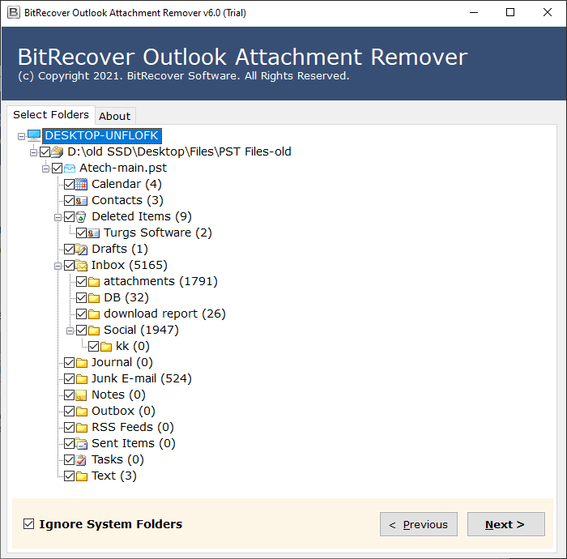The image size is (567, 559).
Task: Click the BitRecover app icon in title bar
Action: [x=14, y=13]
